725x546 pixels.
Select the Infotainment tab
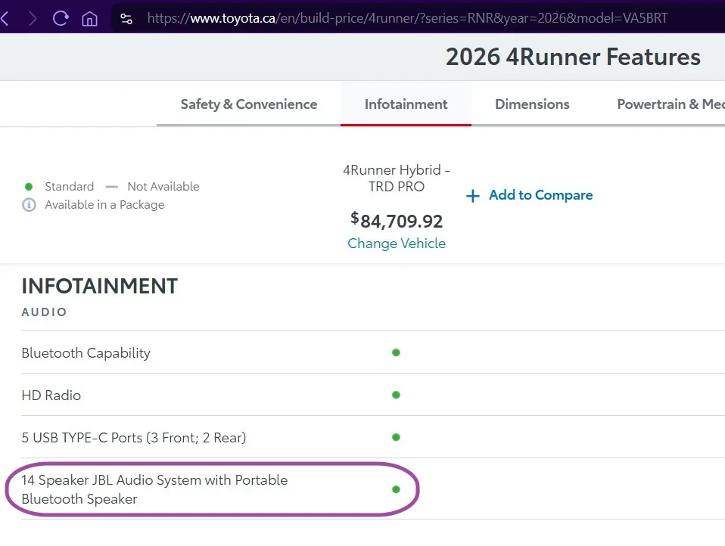tap(406, 104)
